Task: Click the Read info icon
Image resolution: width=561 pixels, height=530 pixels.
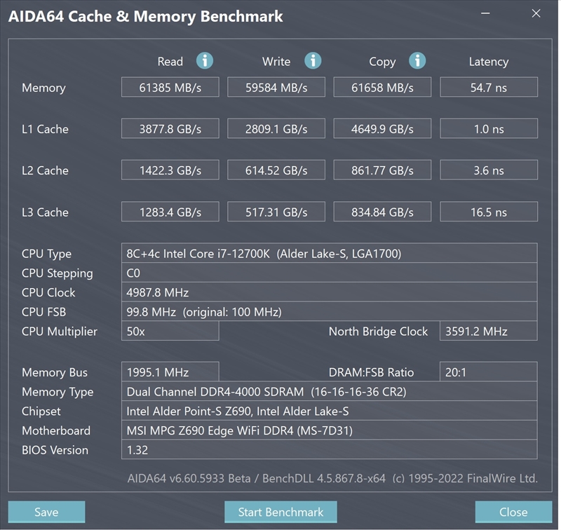Action: tap(204, 61)
